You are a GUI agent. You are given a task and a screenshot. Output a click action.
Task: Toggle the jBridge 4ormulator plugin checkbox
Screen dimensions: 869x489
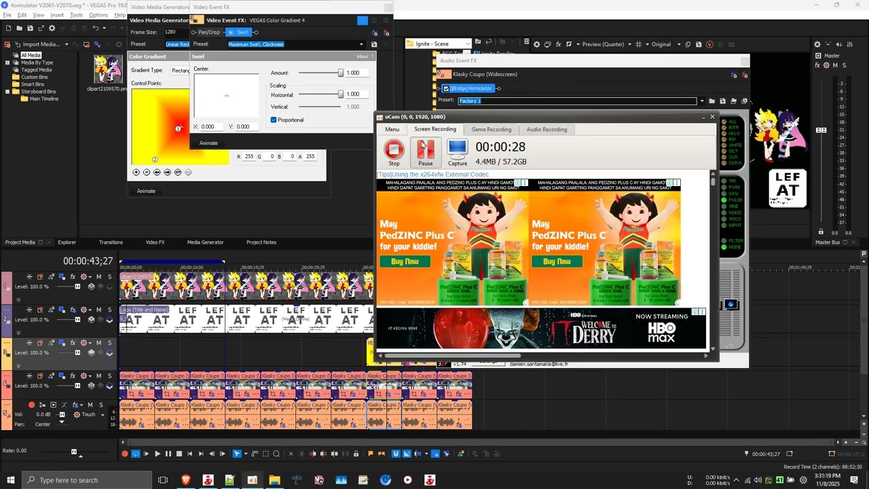446,88
